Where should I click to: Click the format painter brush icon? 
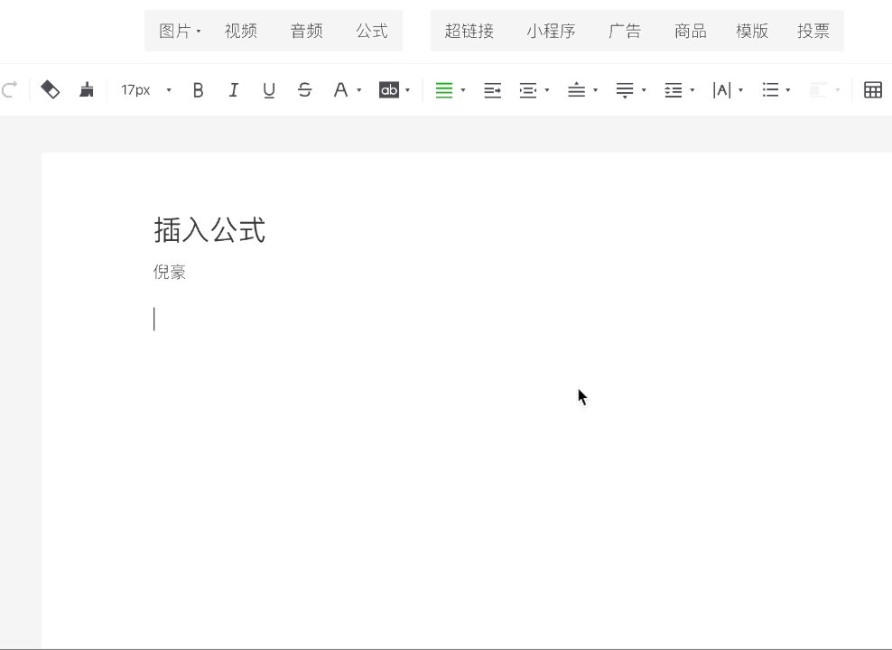coord(87,89)
